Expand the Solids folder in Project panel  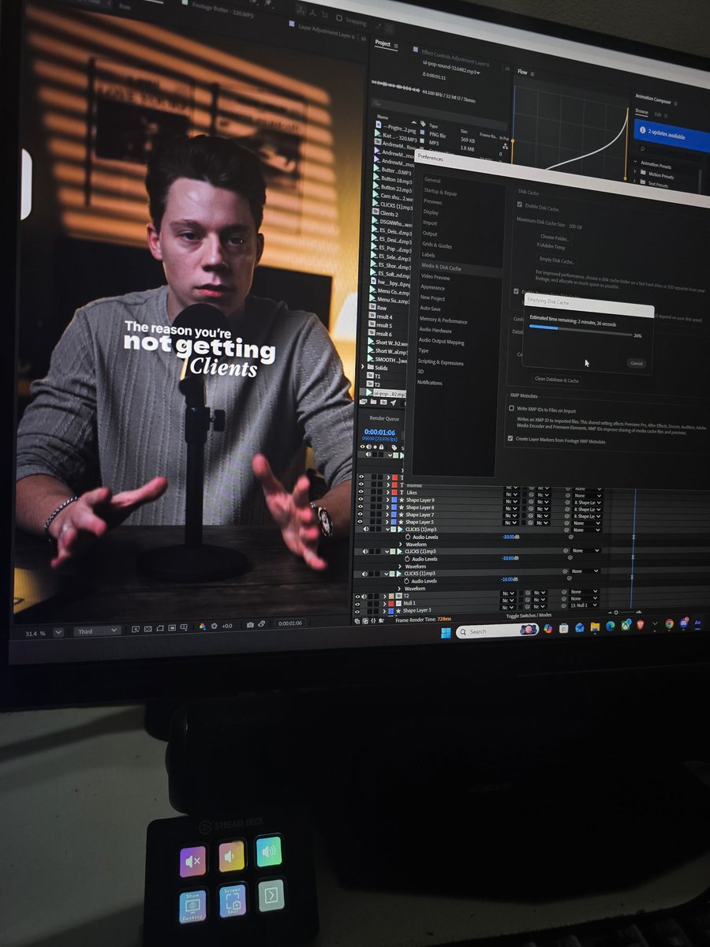click(362, 366)
